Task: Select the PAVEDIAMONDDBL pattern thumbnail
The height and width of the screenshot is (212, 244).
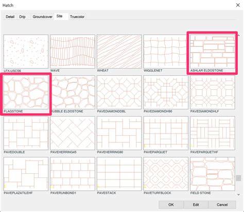Action: point(119,92)
